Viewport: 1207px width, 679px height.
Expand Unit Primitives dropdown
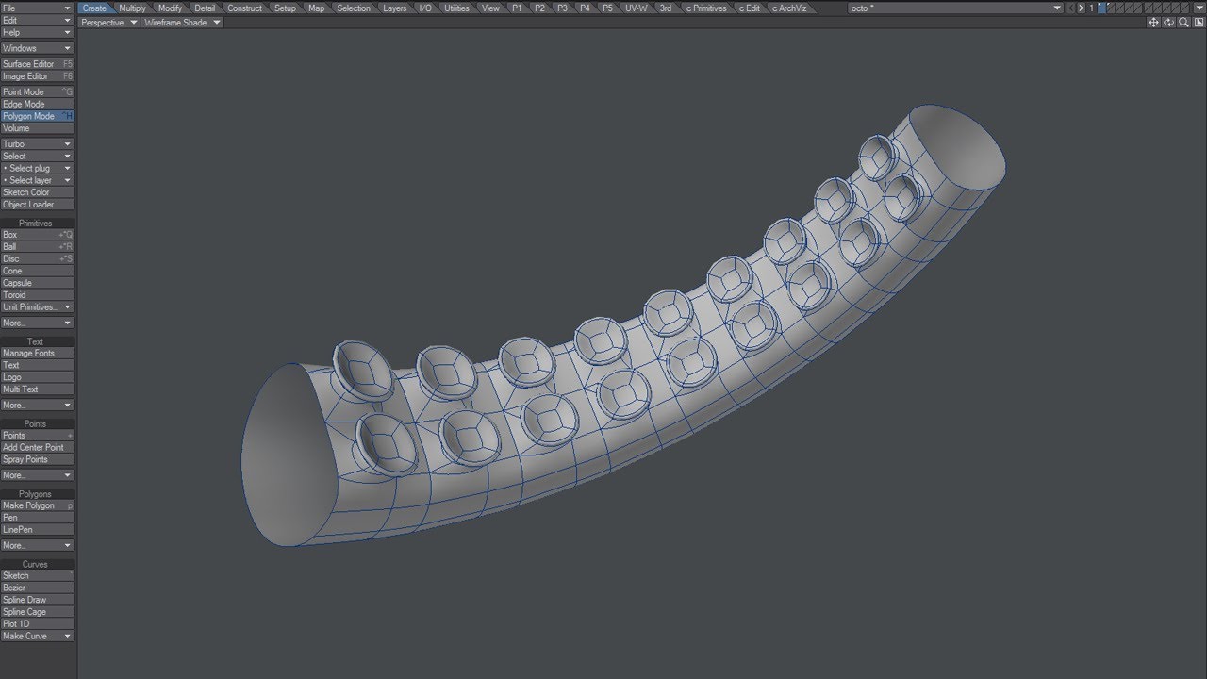pyautogui.click(x=38, y=307)
